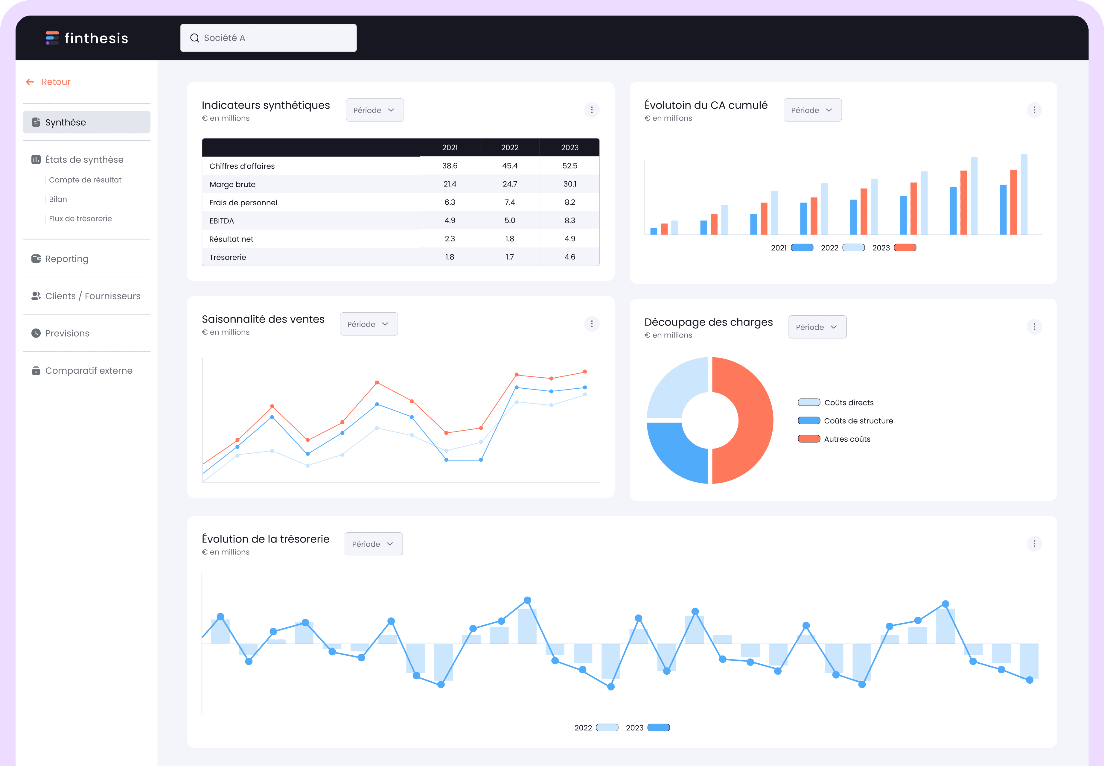Click the 2022 column header in table

tap(510, 147)
